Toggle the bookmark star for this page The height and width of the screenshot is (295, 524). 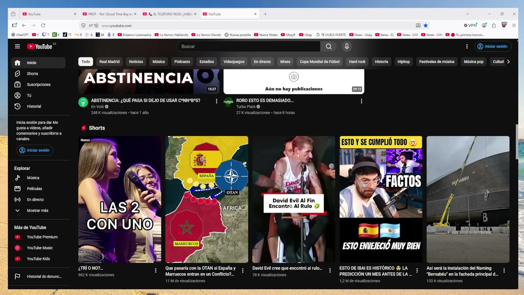[x=426, y=25]
